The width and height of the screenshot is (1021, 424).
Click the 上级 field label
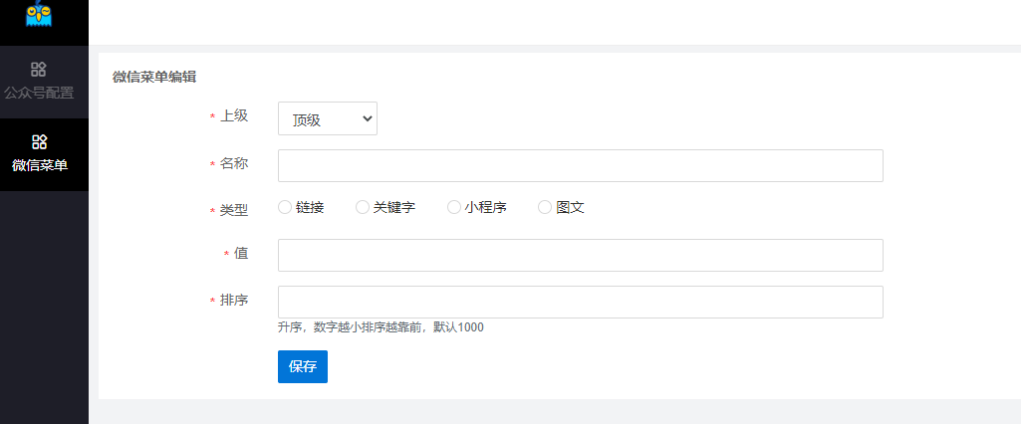coord(234,116)
